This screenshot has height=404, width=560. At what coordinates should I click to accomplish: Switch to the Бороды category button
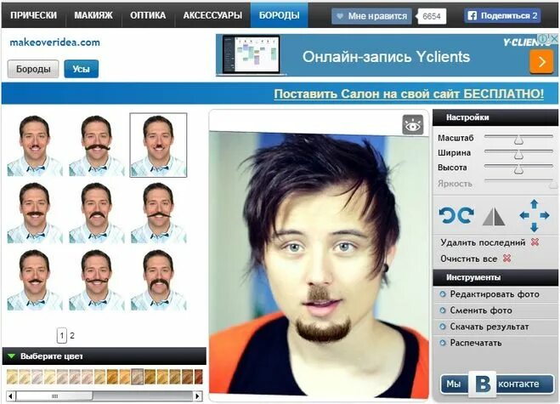[x=33, y=69]
